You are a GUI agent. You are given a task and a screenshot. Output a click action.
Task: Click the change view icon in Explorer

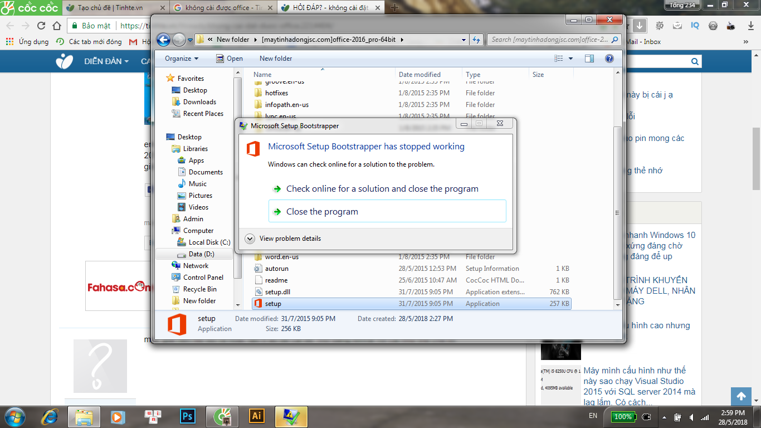click(559, 59)
